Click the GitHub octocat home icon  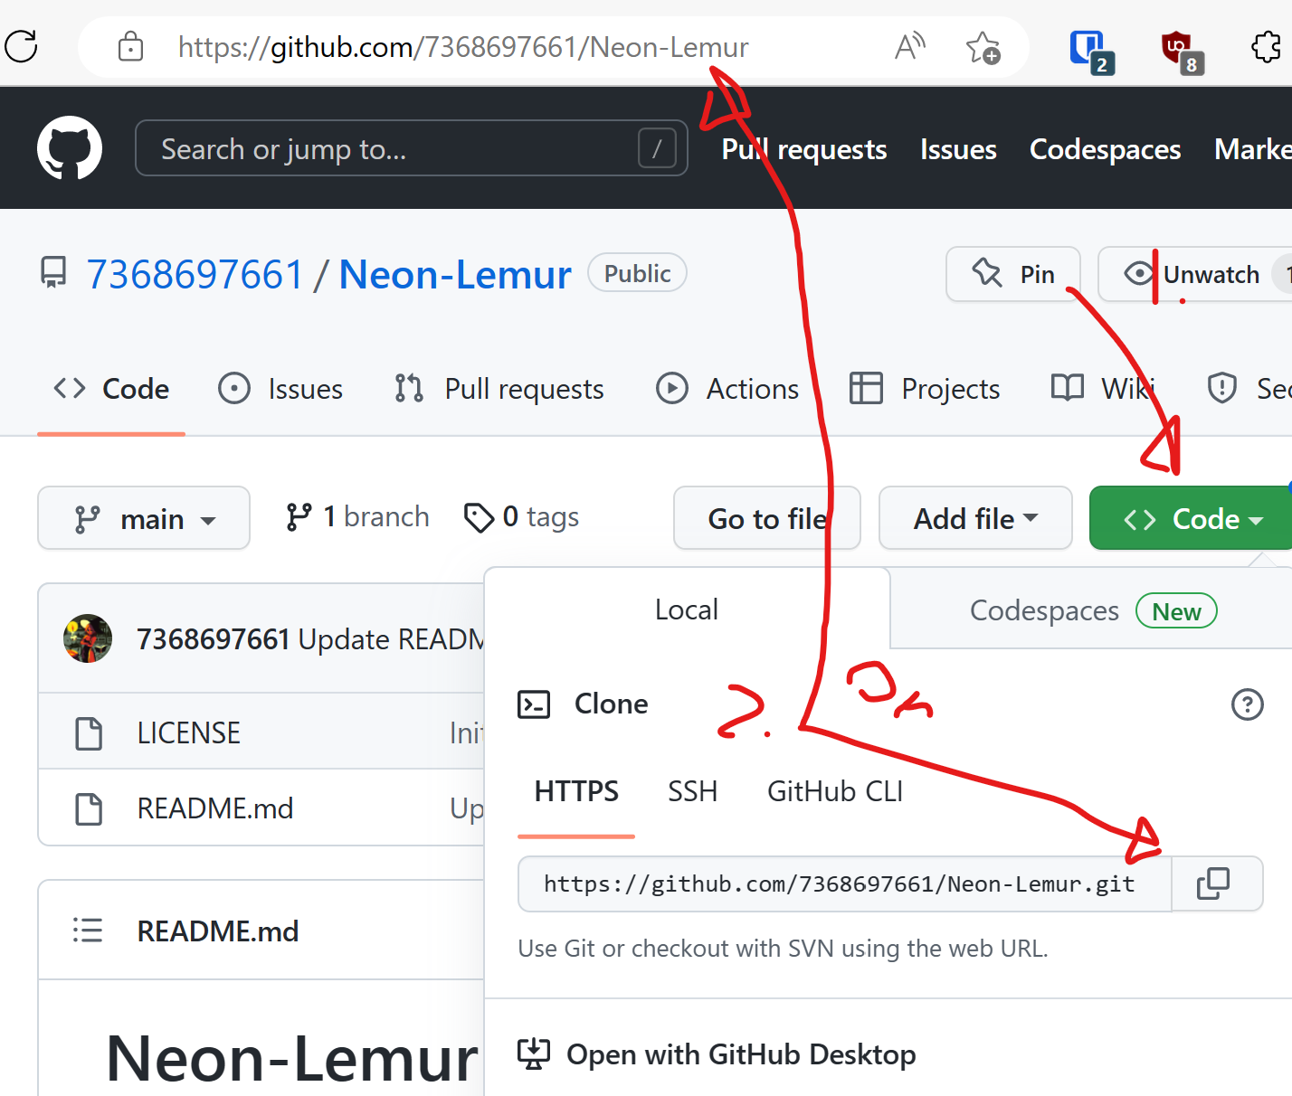[69, 147]
